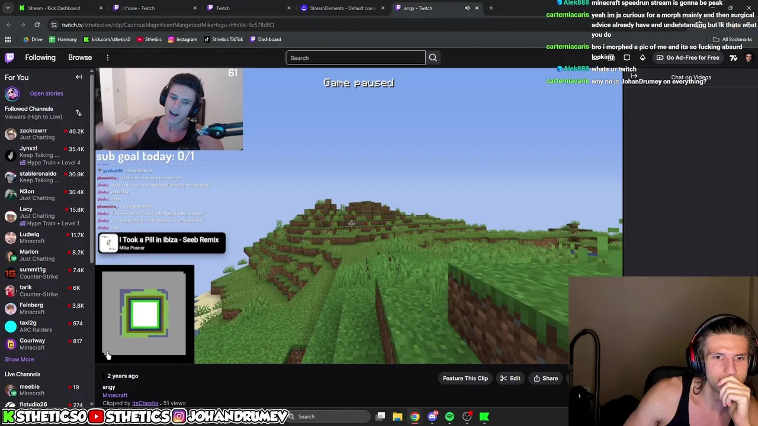Open zackrawrr channel in sidebar
The height and width of the screenshot is (426, 758).
pos(44,134)
